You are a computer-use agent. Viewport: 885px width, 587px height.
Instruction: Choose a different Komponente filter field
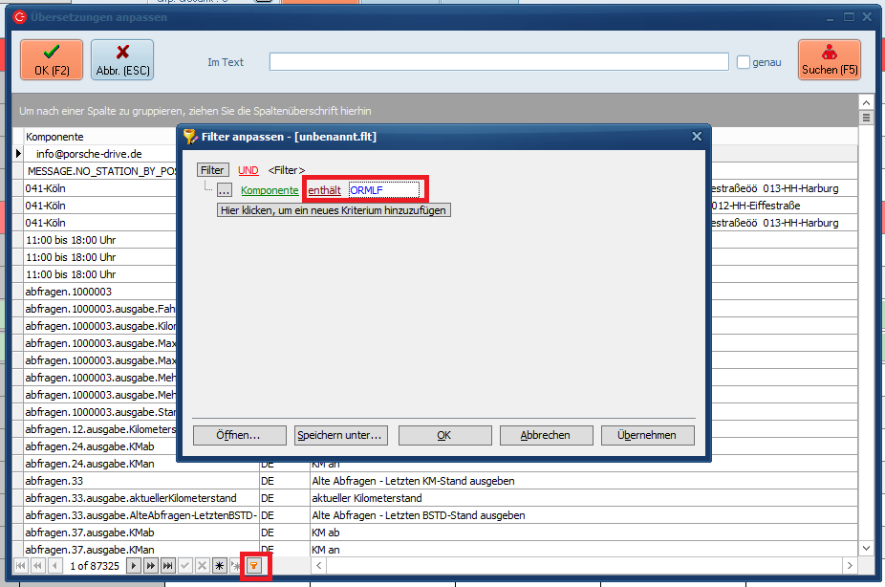(x=269, y=190)
